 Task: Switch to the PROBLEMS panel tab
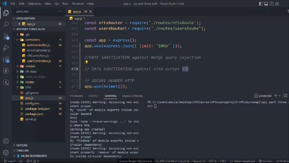tap(76, 96)
